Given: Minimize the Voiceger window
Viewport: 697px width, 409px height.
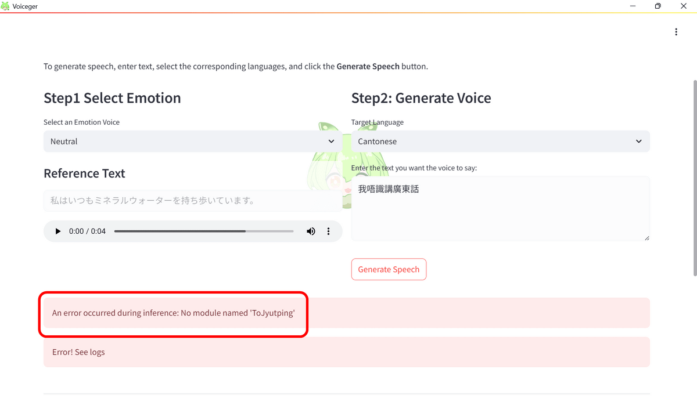Looking at the screenshot, I should pyautogui.click(x=633, y=6).
